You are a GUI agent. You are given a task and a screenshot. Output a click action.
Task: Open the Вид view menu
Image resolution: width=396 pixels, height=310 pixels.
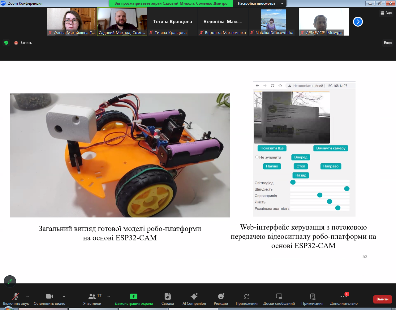pos(386,13)
